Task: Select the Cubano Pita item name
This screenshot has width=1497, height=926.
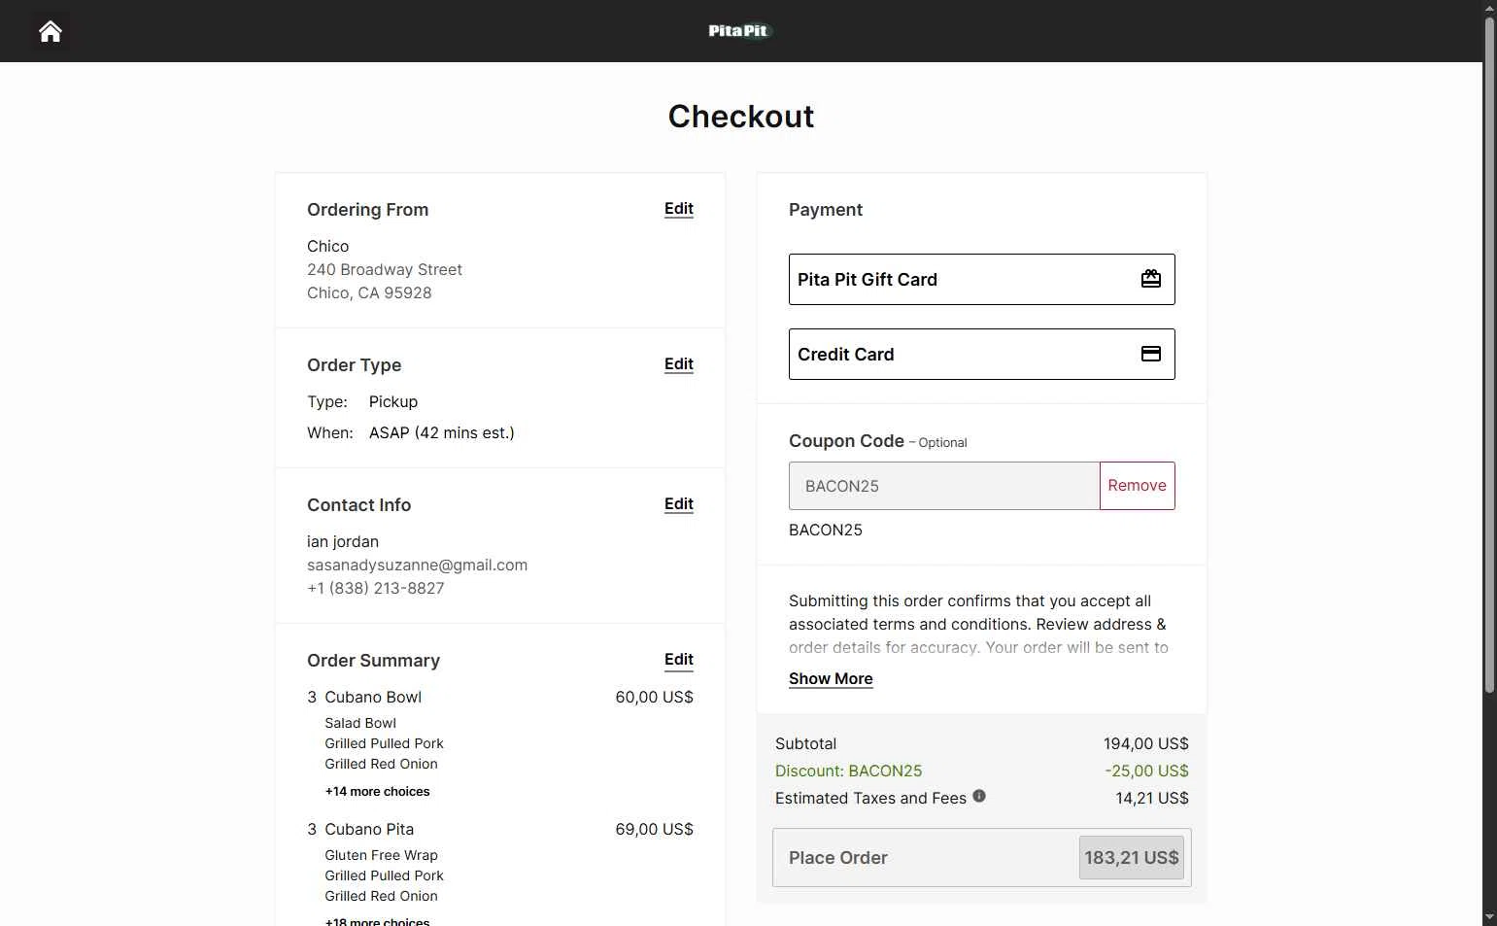Action: [x=369, y=829]
